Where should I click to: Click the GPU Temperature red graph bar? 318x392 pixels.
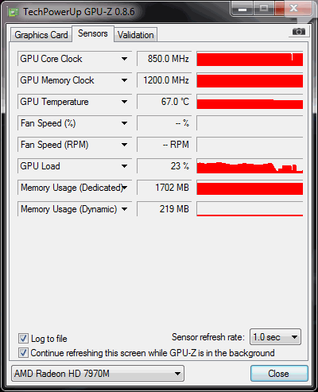pyautogui.click(x=250, y=104)
